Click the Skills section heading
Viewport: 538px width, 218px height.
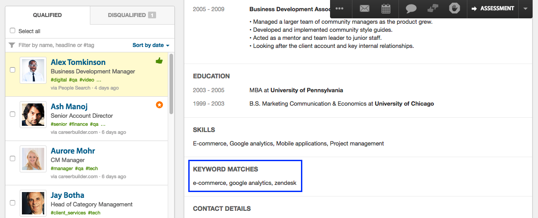(204, 130)
